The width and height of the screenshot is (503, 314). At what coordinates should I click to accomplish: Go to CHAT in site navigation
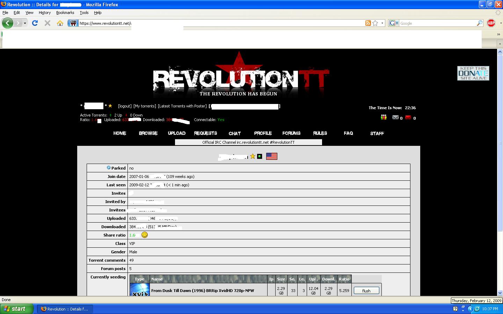point(235,133)
